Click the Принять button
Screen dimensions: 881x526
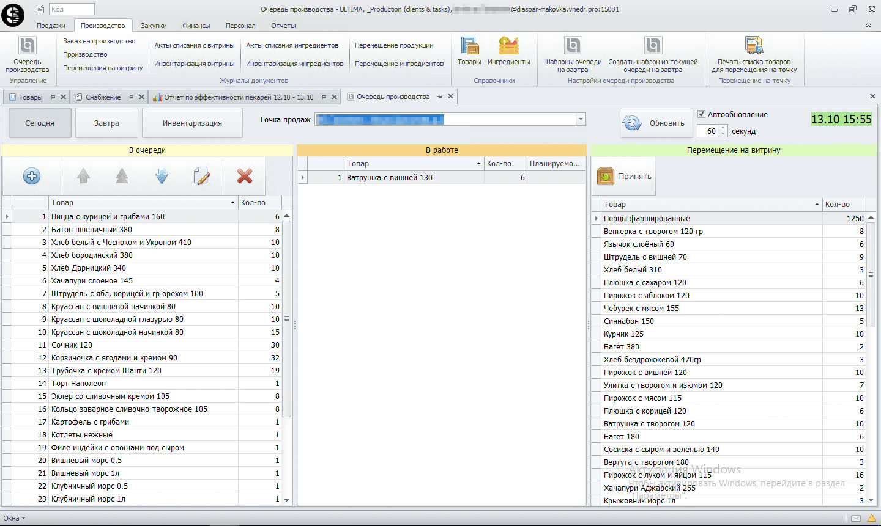tap(624, 177)
